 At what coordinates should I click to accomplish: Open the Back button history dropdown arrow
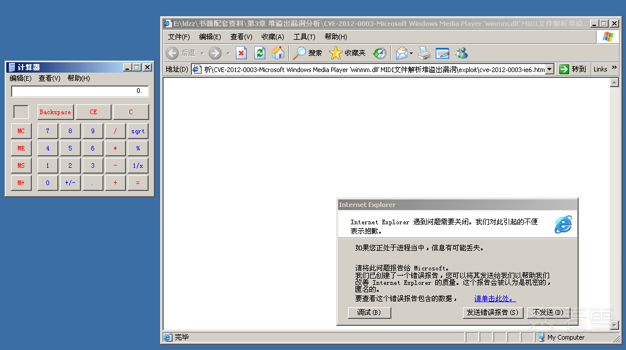click(x=202, y=53)
